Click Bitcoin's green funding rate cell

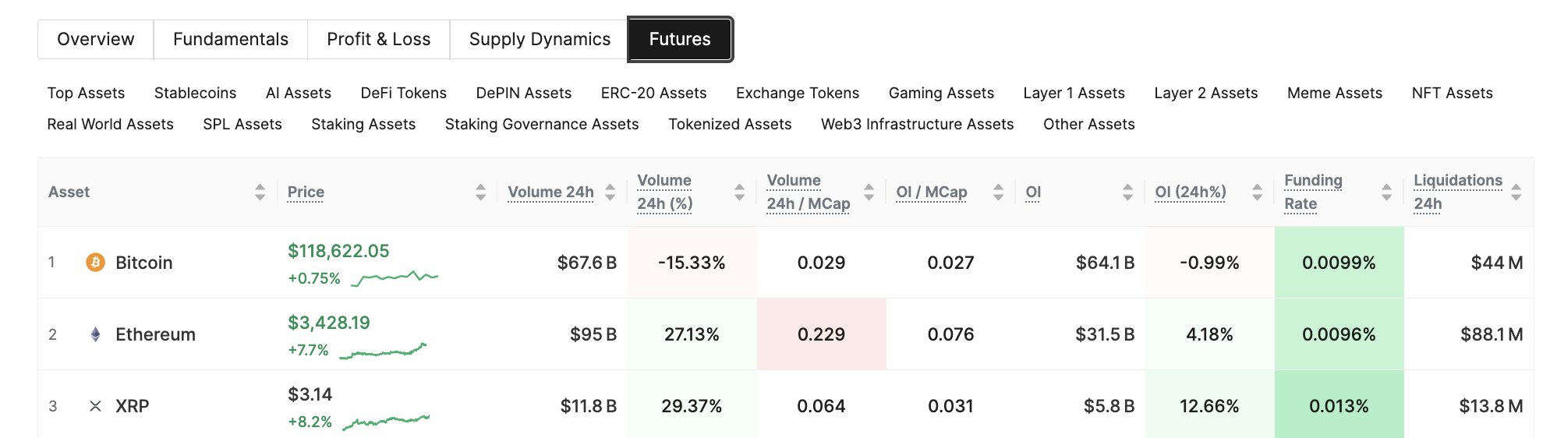[1339, 263]
